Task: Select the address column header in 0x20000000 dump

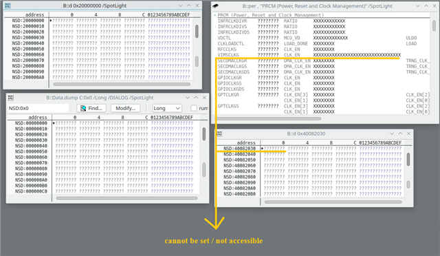Action: point(34,14)
